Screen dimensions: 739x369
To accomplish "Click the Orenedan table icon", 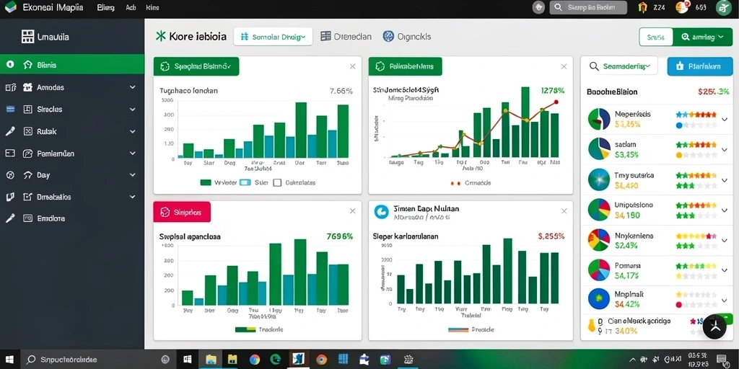I will (325, 36).
